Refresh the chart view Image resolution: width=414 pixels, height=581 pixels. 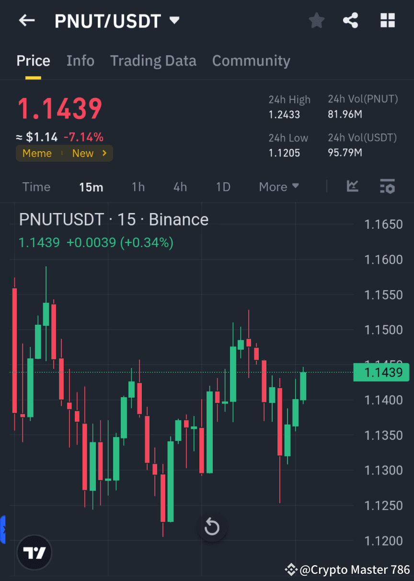(x=212, y=527)
